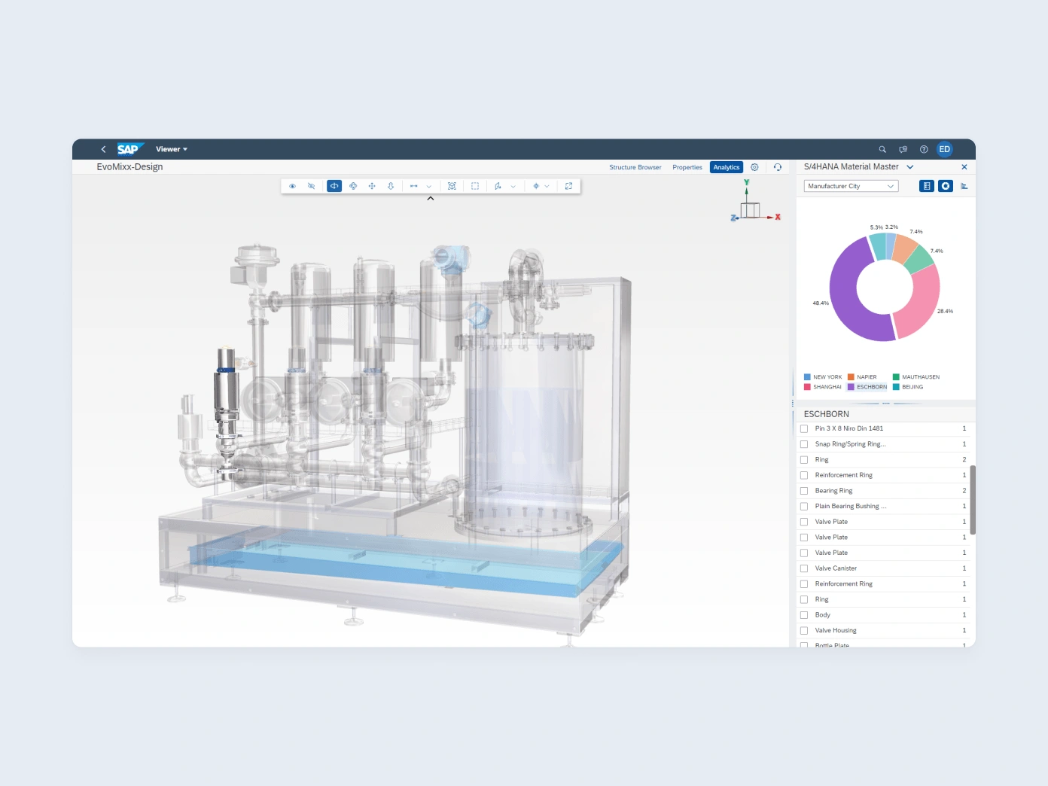Screen dimensions: 1048x786
Task: Select the turntable rotate tool
Action: point(334,186)
